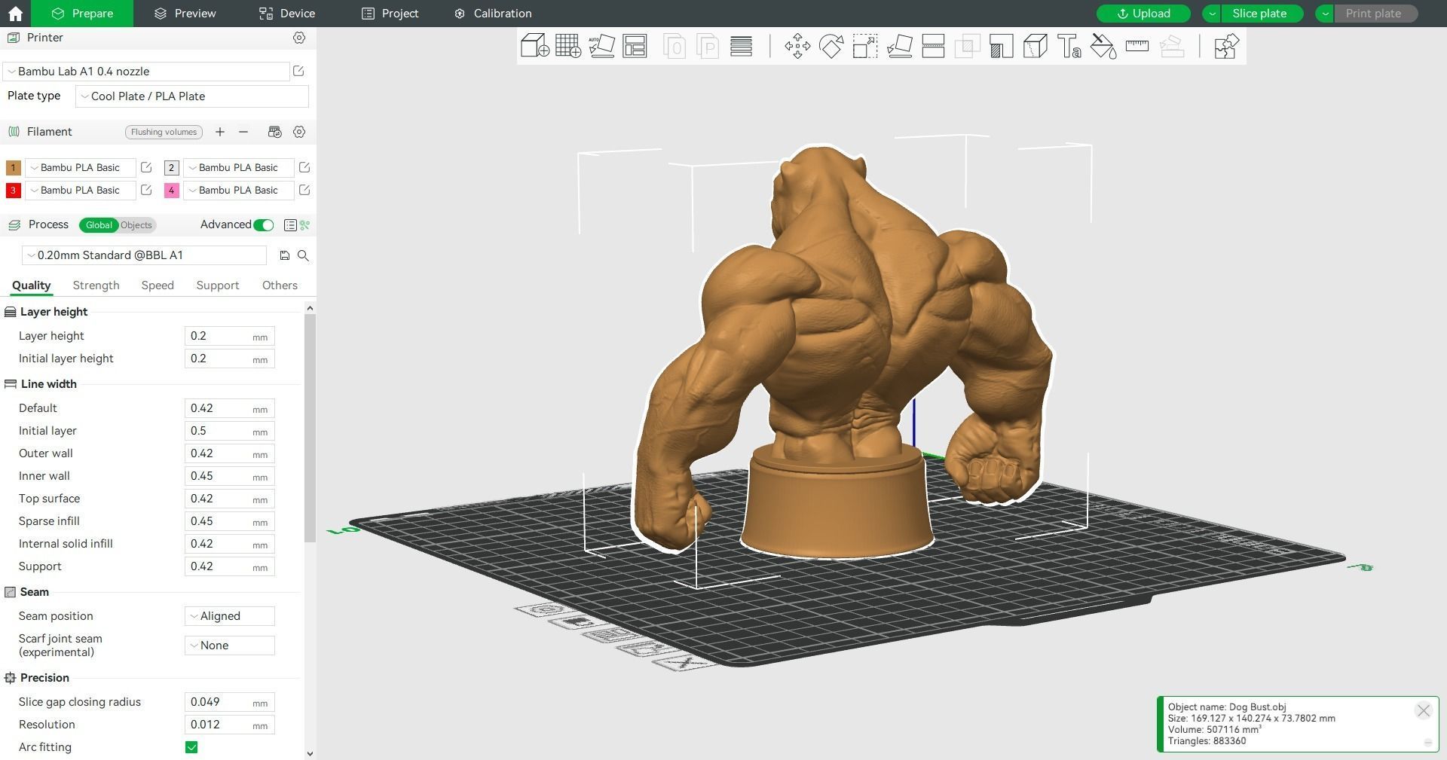Switch to the Device tab
The width and height of the screenshot is (1447, 760).
click(x=287, y=14)
